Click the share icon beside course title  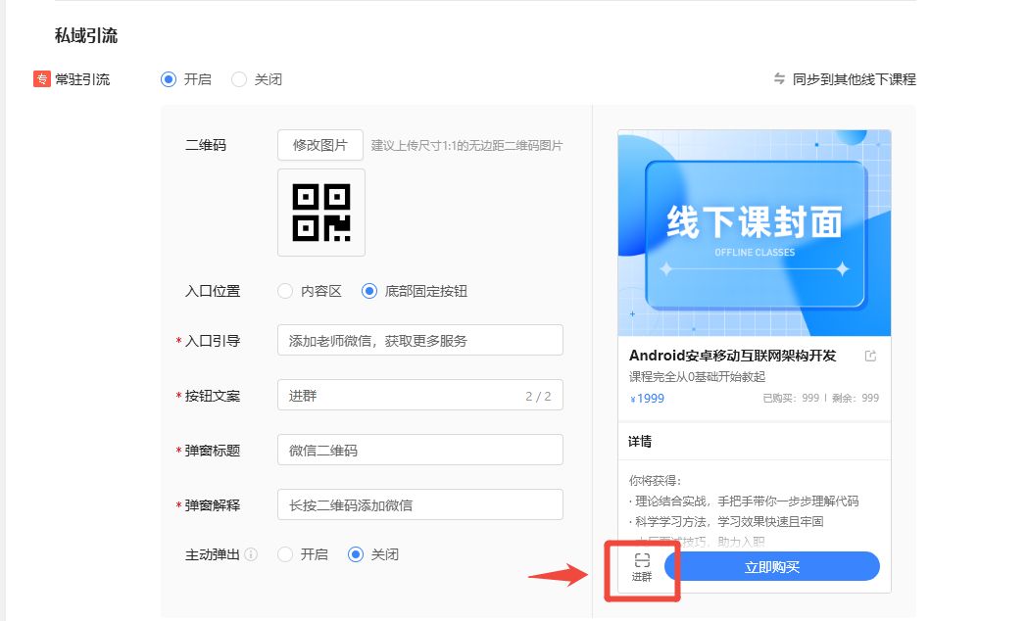[x=870, y=357]
